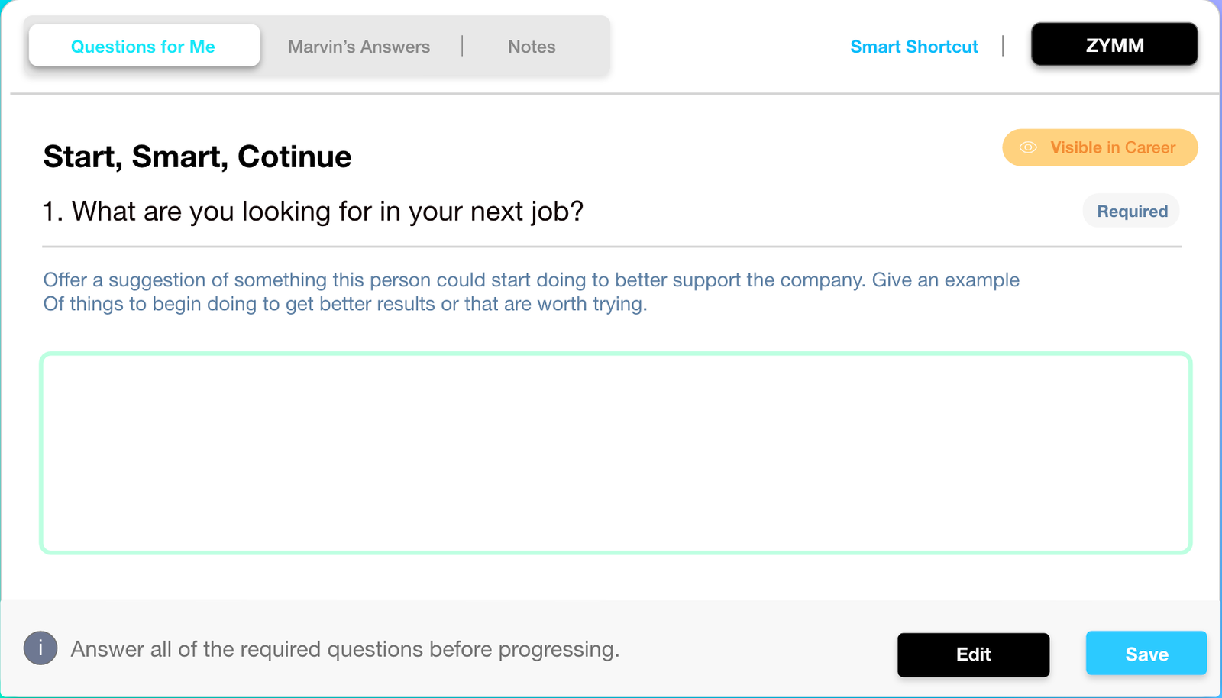The width and height of the screenshot is (1222, 698).
Task: Click the divider between Answers and Notes tabs
Action: coord(462,46)
